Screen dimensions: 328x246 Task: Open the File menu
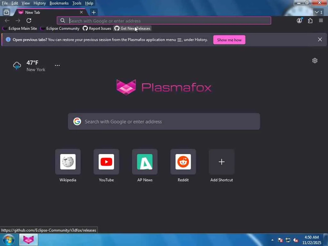point(5,3)
